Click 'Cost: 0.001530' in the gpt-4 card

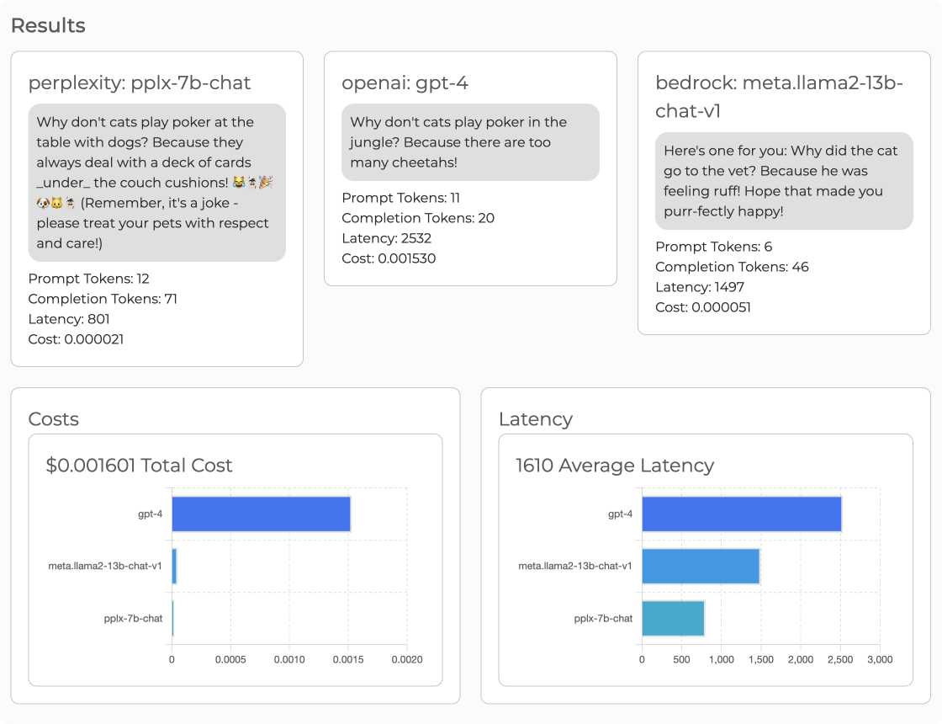click(389, 258)
